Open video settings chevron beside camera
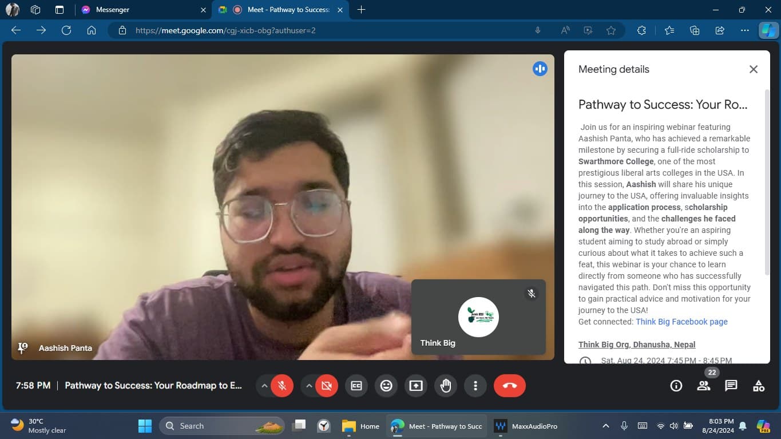 coord(309,386)
